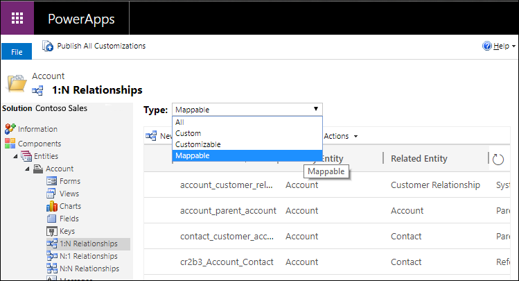Open N:1 Relationships in the tree
519x281 pixels.
[x=89, y=256]
